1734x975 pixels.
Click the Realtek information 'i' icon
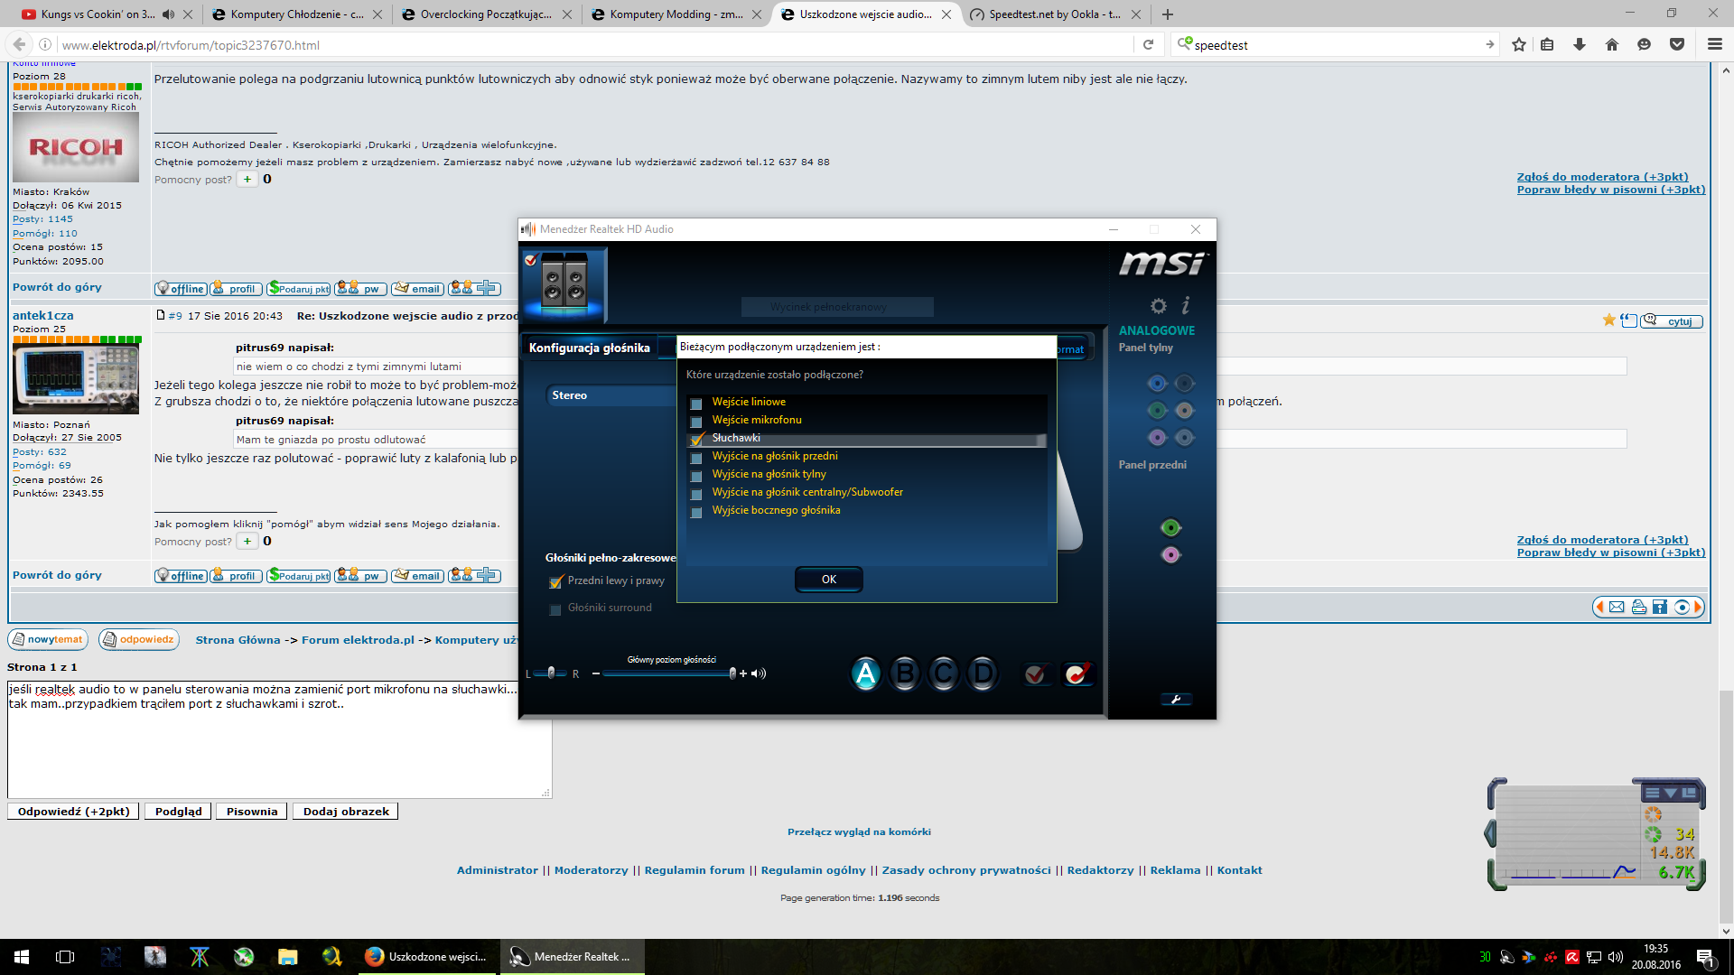[1186, 306]
